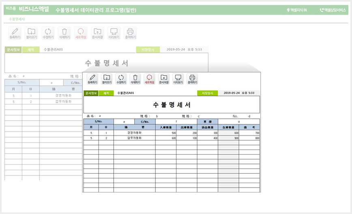Click 새로작성 red icon in the faded background toolbar
The width and height of the screenshot is (352, 214).
pyautogui.click(x=81, y=33)
